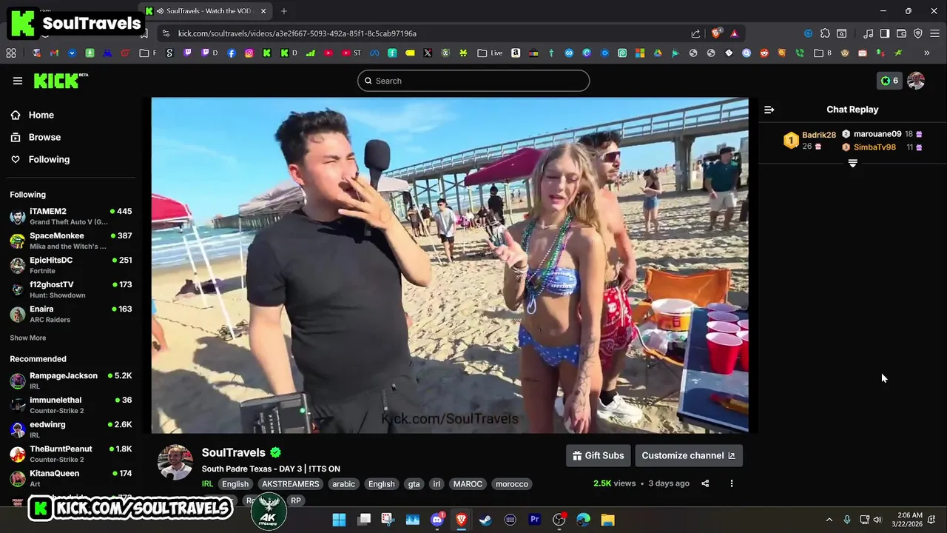Open RampageJackson recommended channel

pyautogui.click(x=71, y=381)
